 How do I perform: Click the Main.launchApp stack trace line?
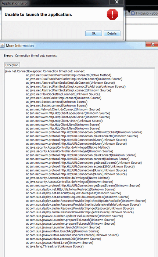click(62, 231)
